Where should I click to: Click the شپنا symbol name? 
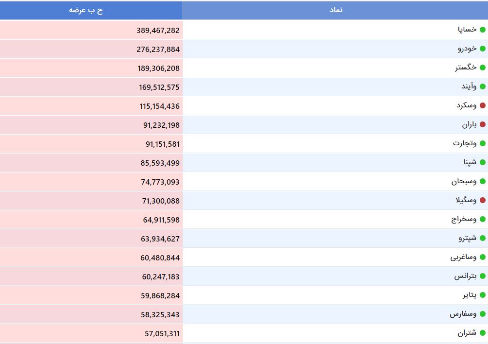click(470, 162)
